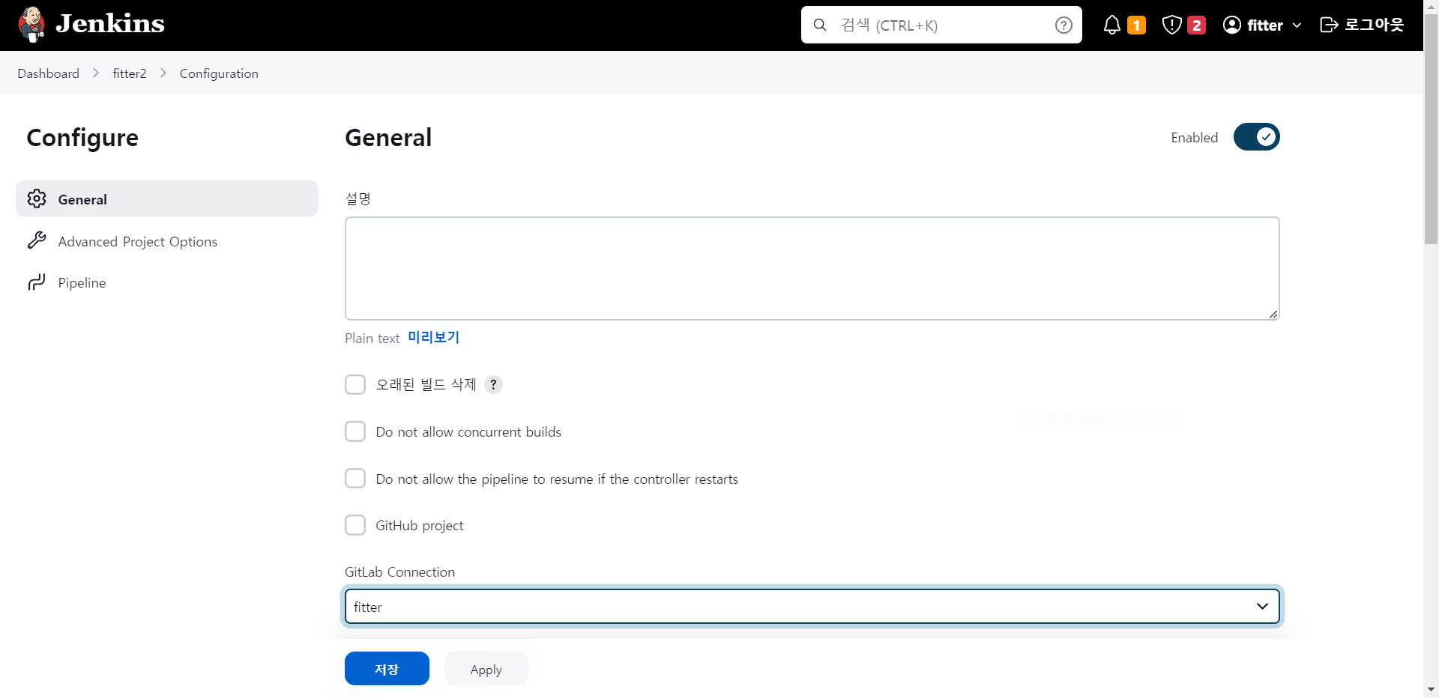1439x698 pixels.
Task: Tick the GitHub project checkbox
Action: pos(355,525)
